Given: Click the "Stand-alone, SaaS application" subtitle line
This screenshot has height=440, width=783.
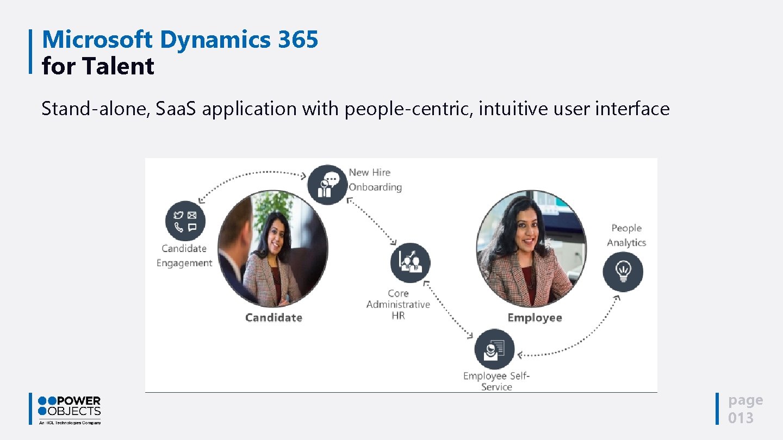Looking at the screenshot, I should point(356,109).
